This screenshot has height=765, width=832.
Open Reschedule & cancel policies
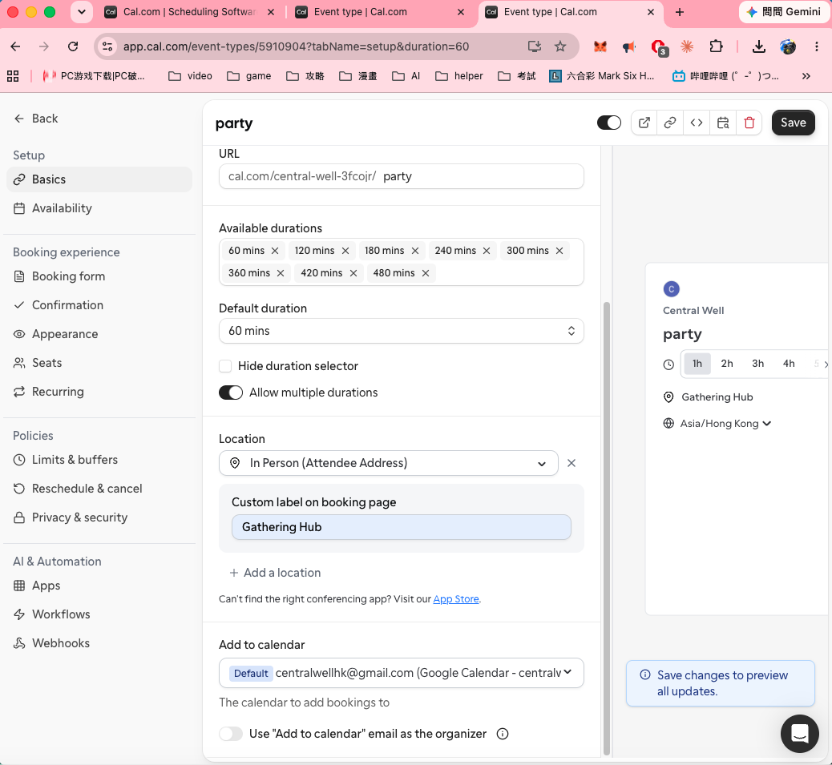pos(99,489)
